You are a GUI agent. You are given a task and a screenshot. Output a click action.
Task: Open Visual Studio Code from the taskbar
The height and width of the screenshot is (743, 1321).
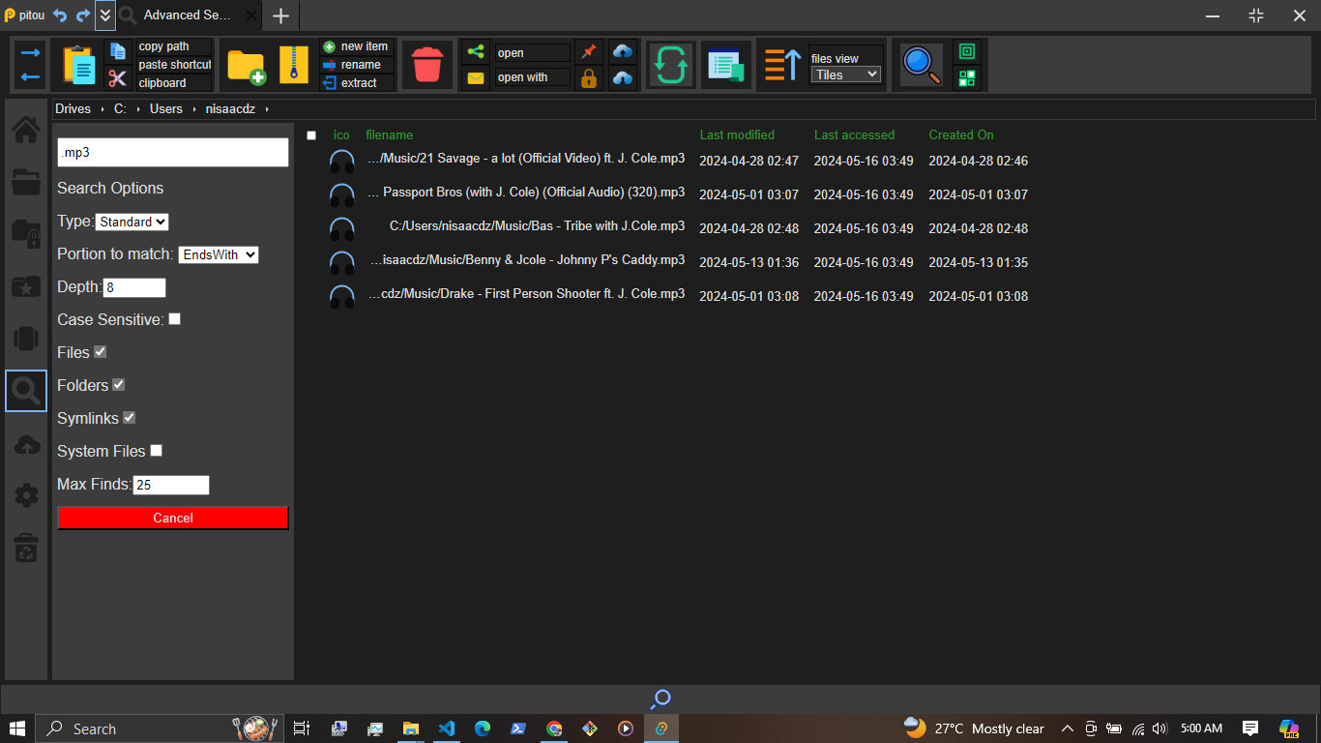(446, 728)
